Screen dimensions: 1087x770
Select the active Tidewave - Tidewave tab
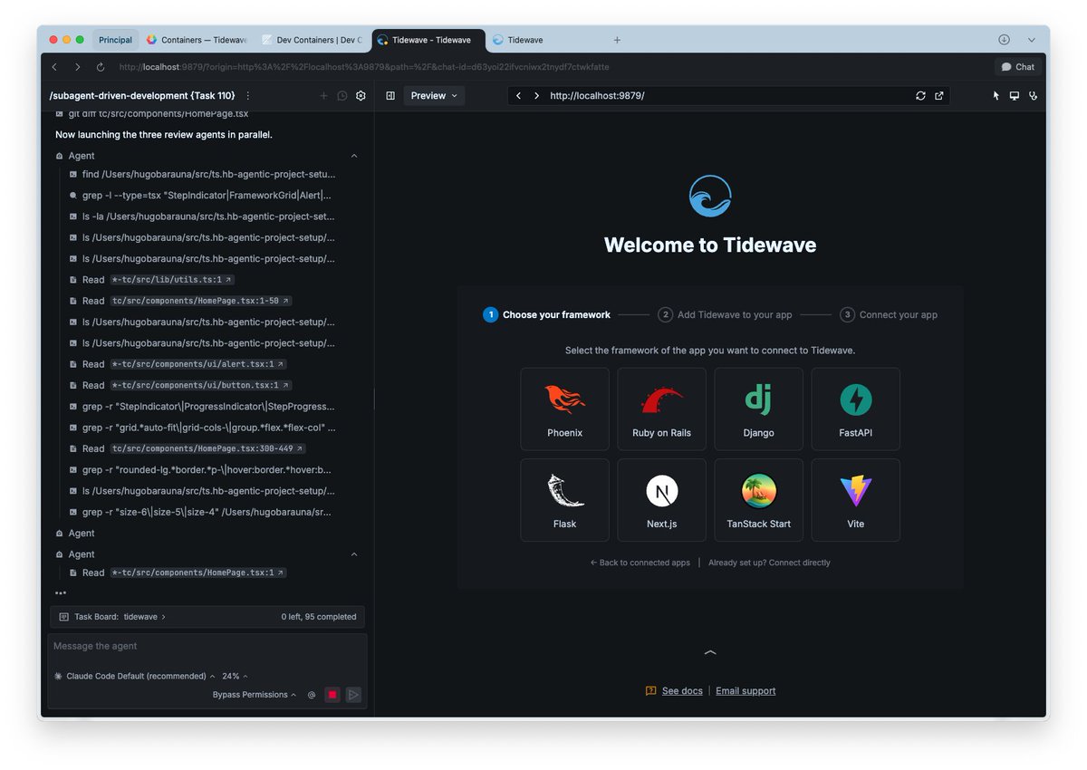[x=428, y=40]
